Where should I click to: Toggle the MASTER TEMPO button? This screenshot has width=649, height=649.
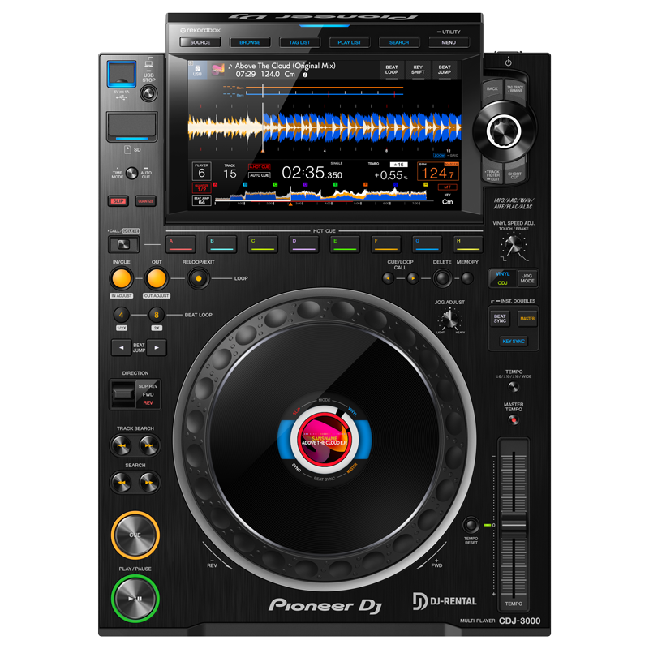point(514,420)
